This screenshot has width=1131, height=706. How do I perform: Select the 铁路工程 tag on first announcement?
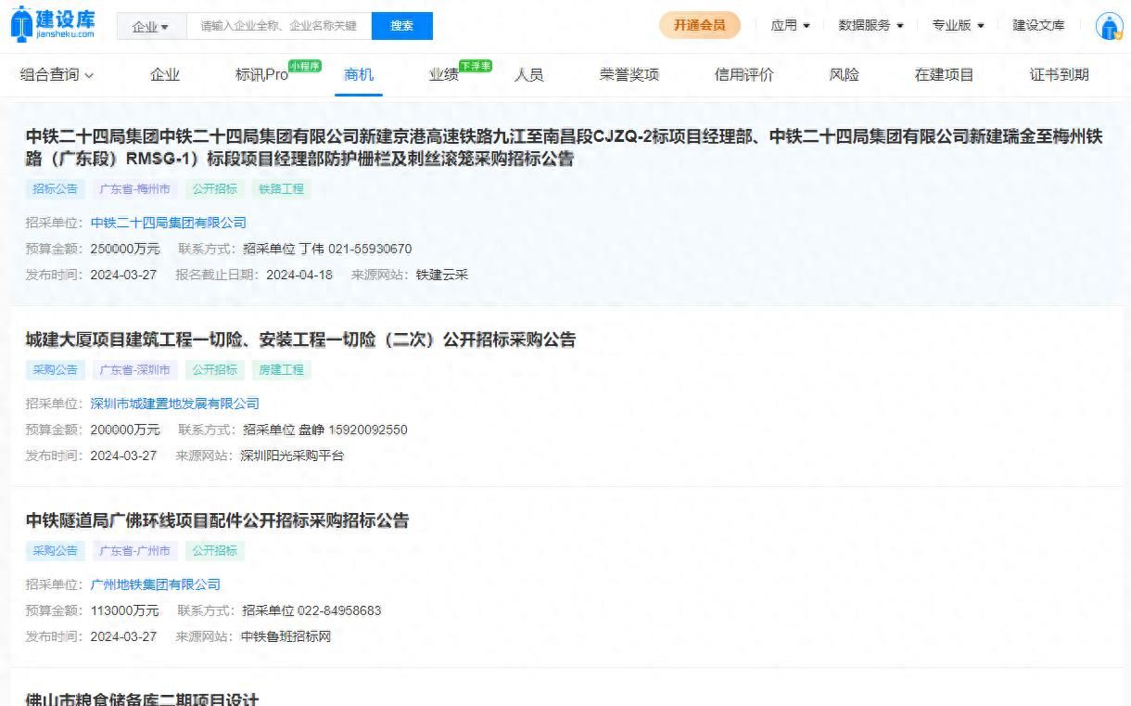click(280, 188)
